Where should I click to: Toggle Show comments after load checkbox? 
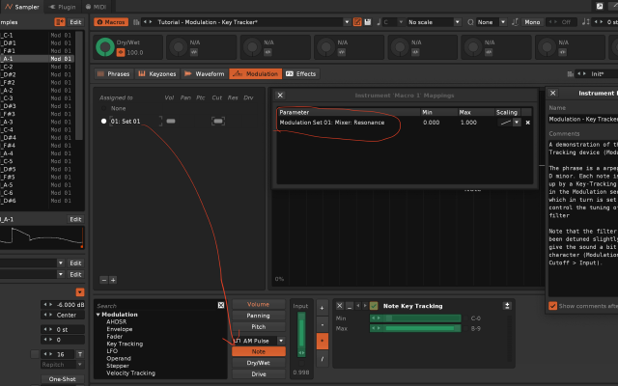click(x=552, y=306)
